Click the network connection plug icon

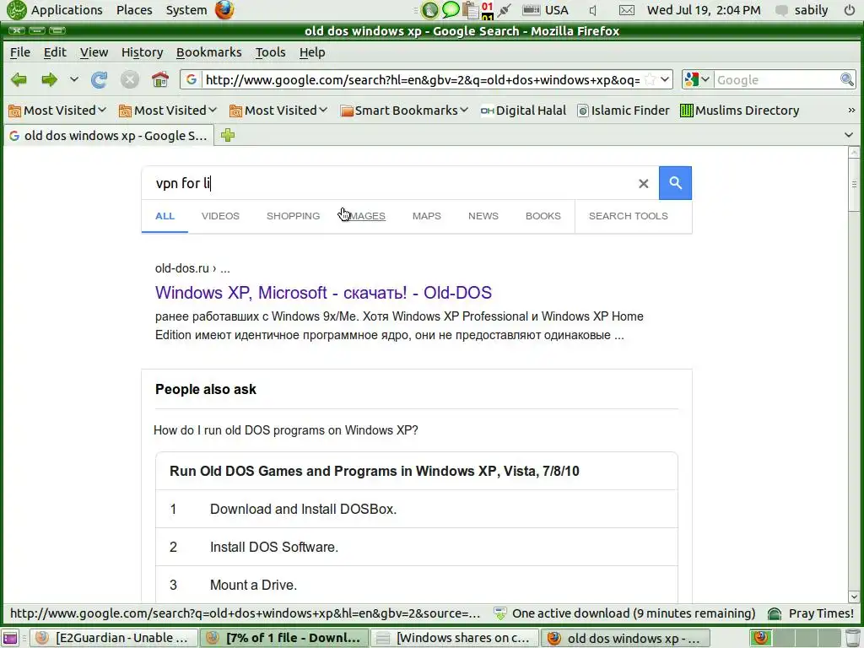coord(505,10)
